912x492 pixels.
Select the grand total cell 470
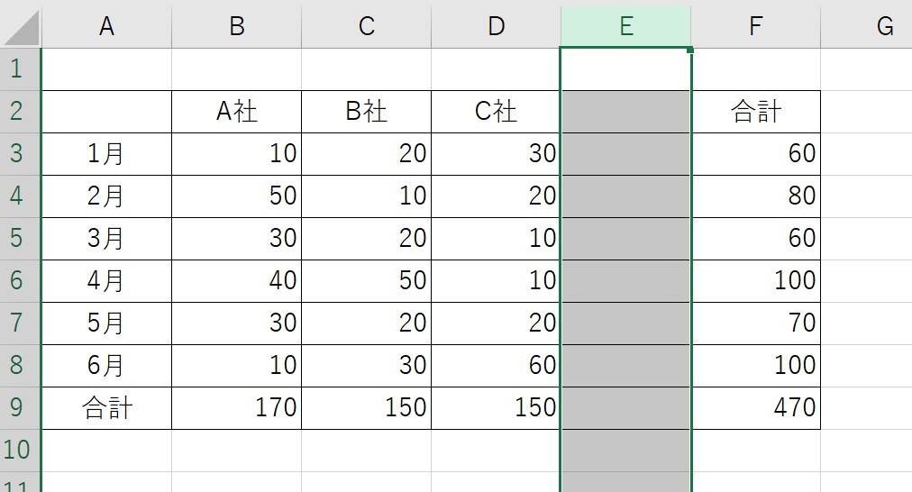[x=755, y=407]
